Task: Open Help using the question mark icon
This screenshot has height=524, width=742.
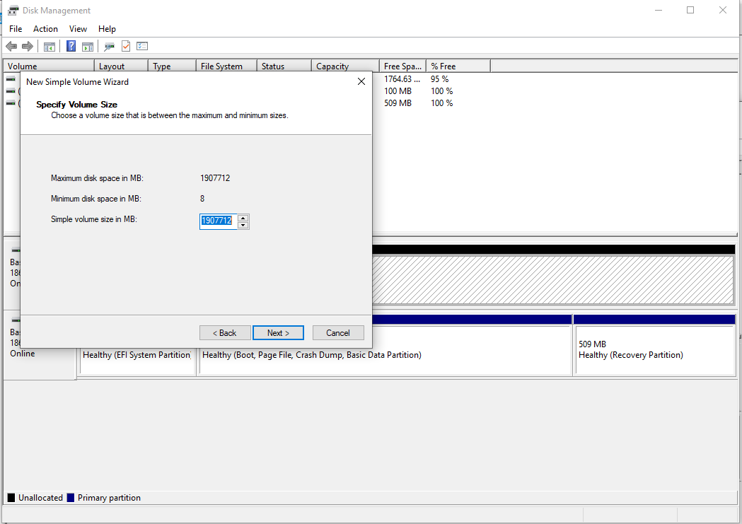Action: pos(71,46)
